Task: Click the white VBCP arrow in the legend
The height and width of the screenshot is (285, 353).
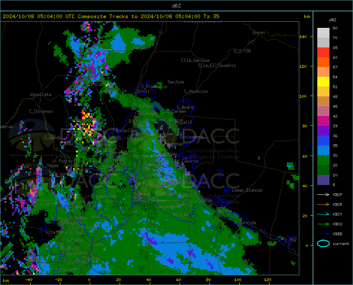Action: [x=323, y=194]
